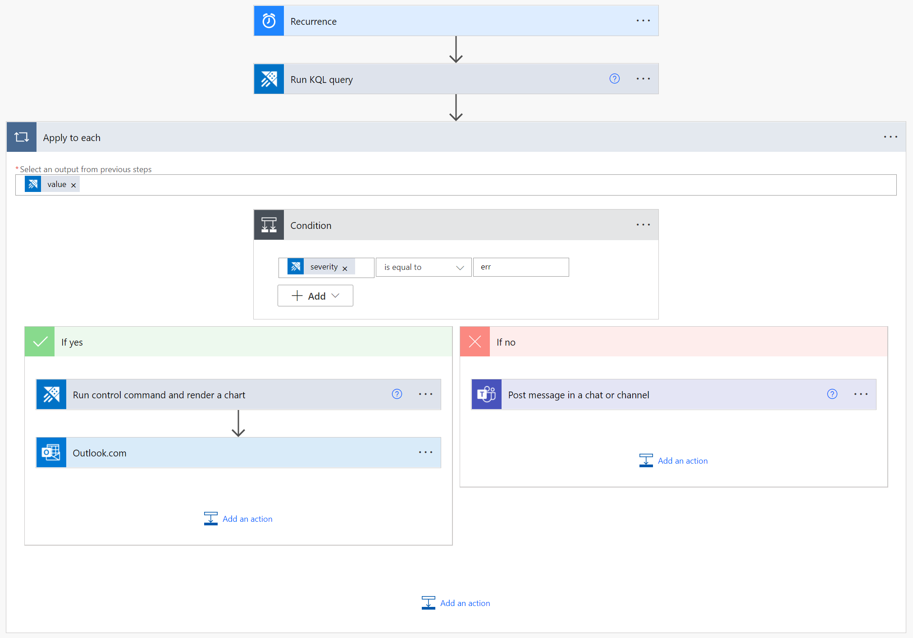
Task: Click the Outlook.com step icon
Action: click(51, 452)
